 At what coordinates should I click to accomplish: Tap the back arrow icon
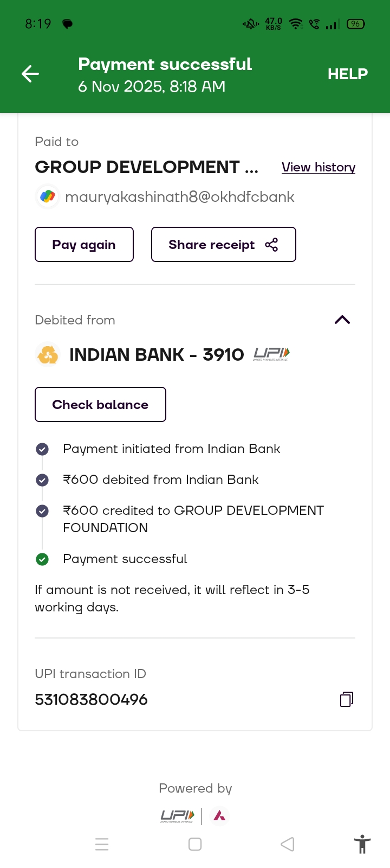(x=30, y=74)
